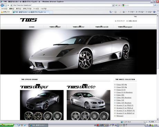This screenshot has height=127, width=159.
Task: Click the green Go arrow beside address bar
Action: 116,5
